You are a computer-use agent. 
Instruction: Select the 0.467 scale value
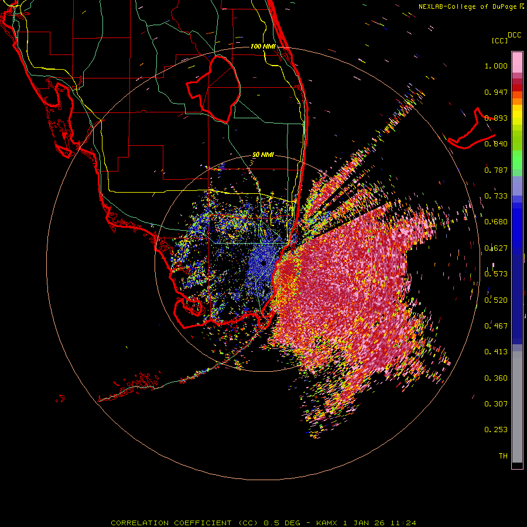pos(496,326)
